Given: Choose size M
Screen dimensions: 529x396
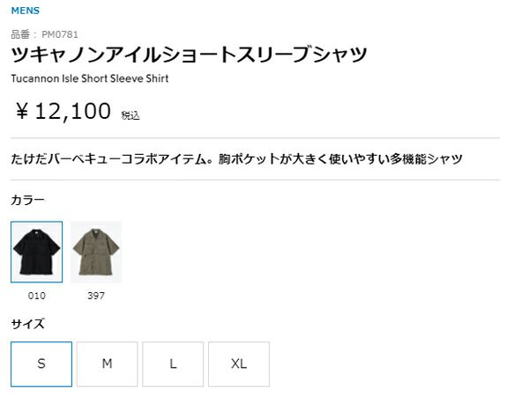Looking at the screenshot, I should coord(107,364).
